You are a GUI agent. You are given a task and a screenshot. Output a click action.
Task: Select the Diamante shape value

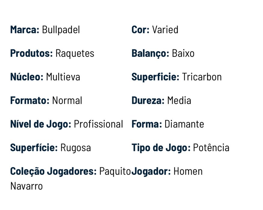[x=184, y=124]
